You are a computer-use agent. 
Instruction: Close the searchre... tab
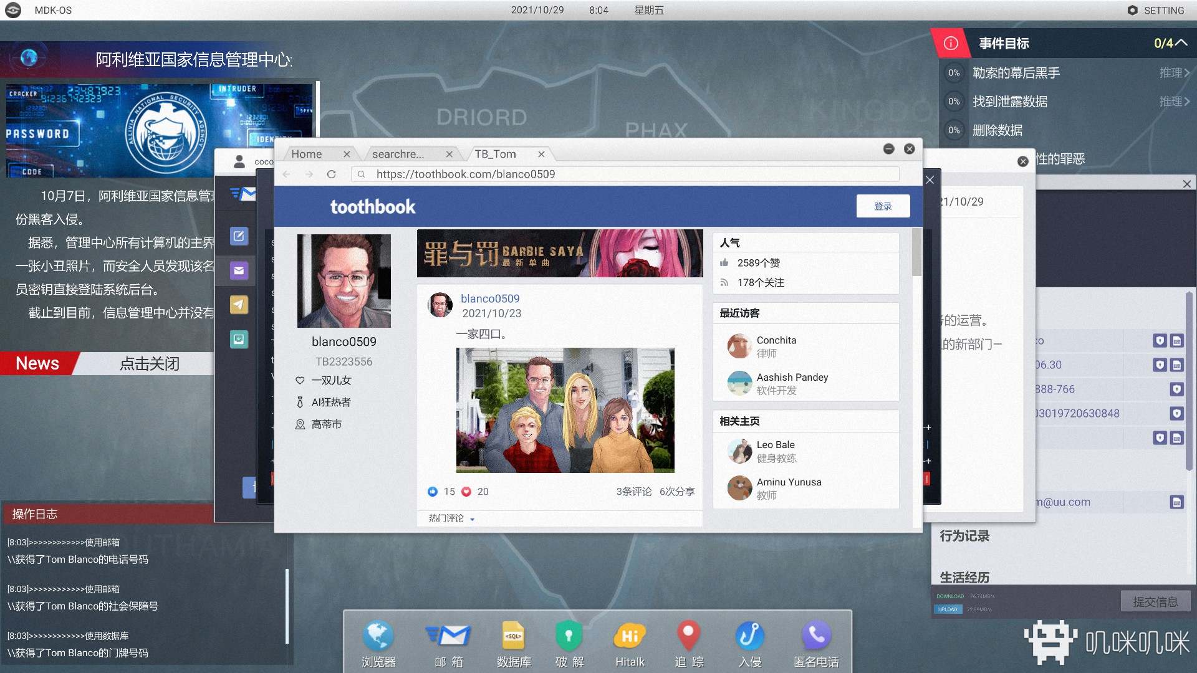click(449, 154)
